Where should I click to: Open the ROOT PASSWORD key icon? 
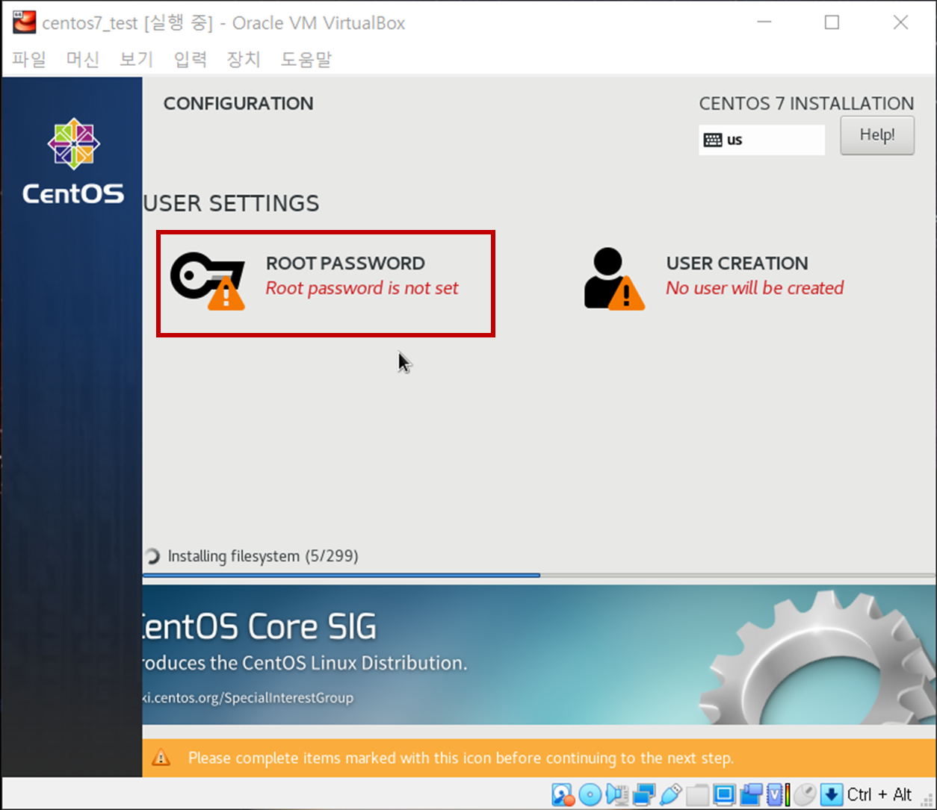pyautogui.click(x=208, y=281)
